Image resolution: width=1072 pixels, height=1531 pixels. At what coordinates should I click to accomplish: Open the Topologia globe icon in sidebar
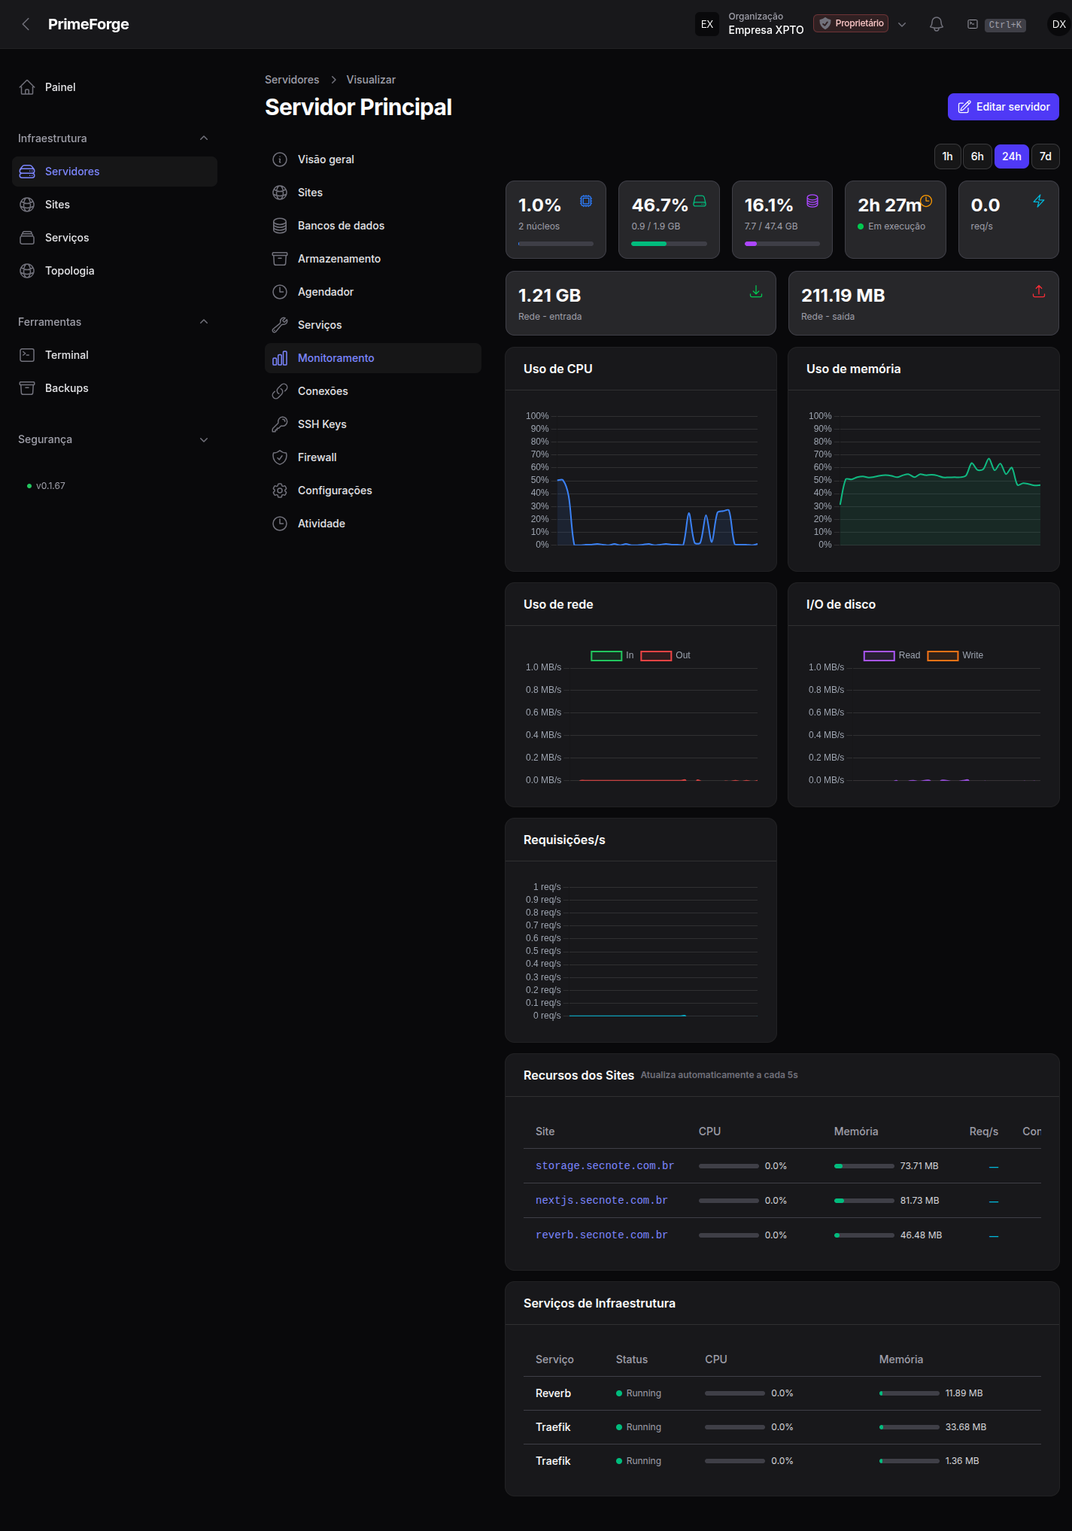point(27,271)
